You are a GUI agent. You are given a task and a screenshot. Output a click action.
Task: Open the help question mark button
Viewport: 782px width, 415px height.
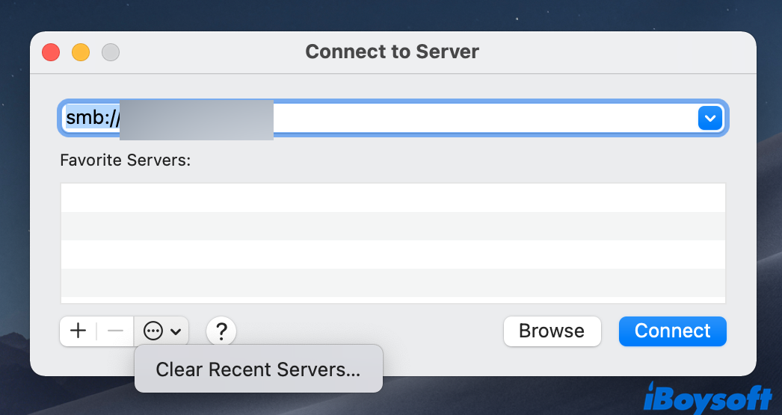tap(221, 331)
